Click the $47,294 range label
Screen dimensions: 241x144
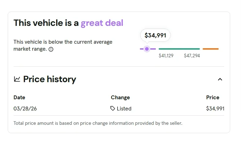click(x=192, y=56)
